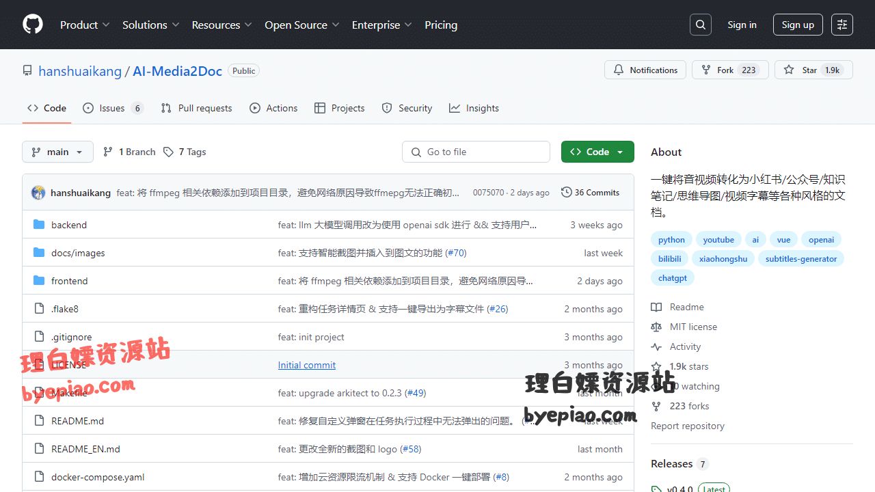Open the Security tab
The width and height of the screenshot is (875, 492).
click(x=407, y=108)
